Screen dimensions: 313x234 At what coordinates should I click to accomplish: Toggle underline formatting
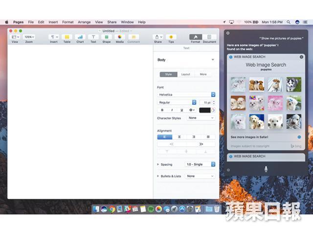(x=181, y=110)
